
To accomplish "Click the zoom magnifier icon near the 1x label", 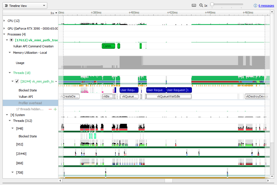I will [201, 5].
